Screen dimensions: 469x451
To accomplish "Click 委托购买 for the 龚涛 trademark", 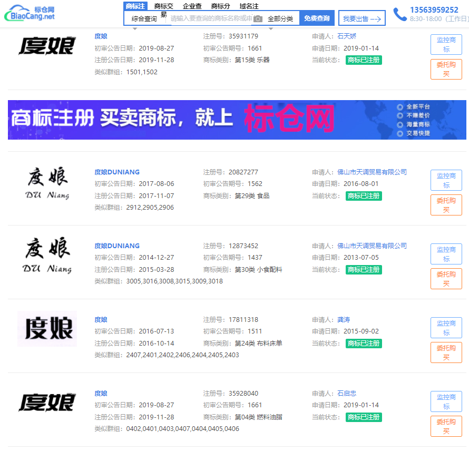I will click(x=446, y=352).
